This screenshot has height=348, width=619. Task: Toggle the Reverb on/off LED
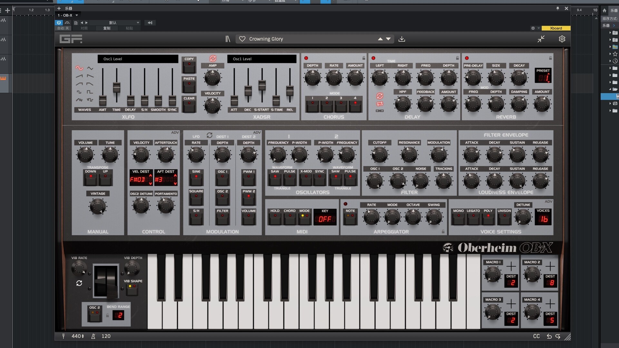(467, 58)
